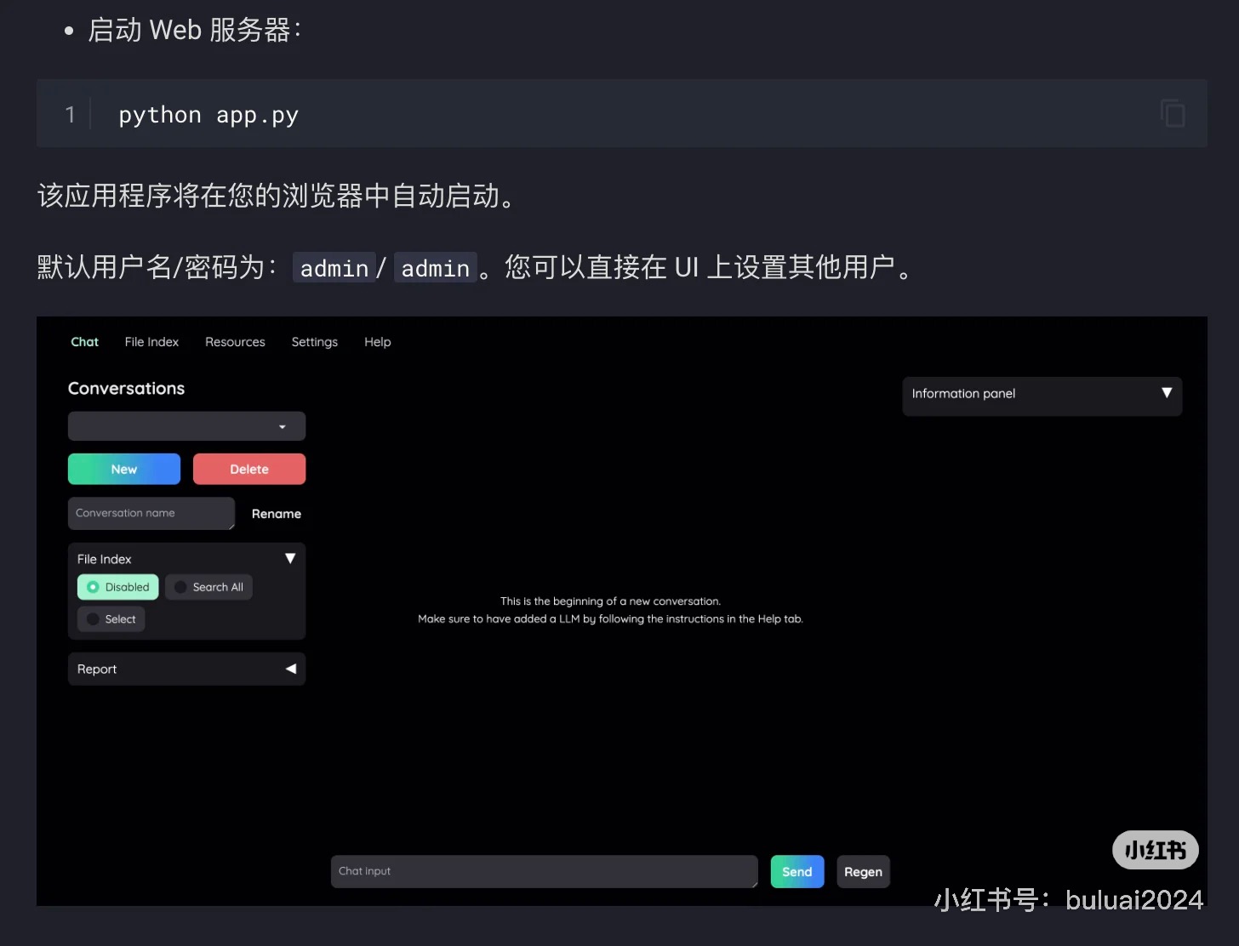Click the Regen button
1239x946 pixels.
[x=863, y=871]
